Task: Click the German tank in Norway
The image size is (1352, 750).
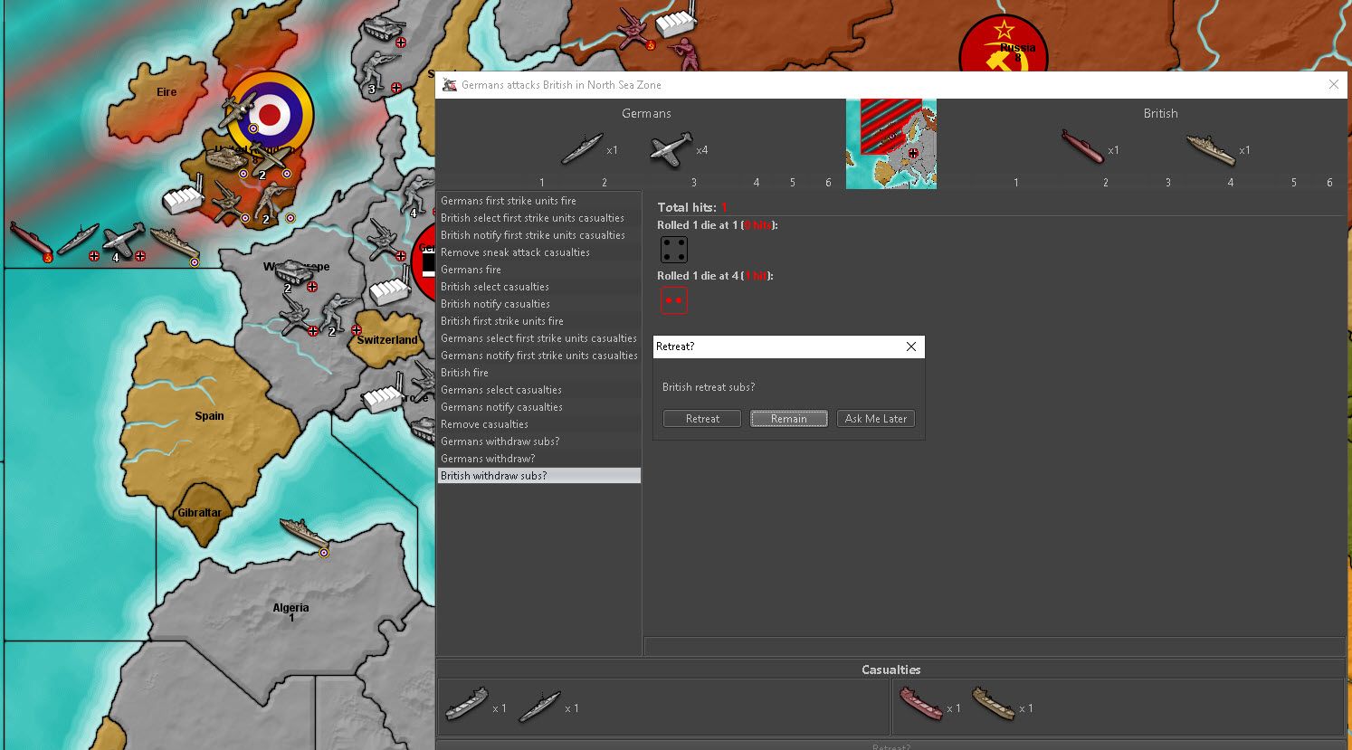Action: coord(384,27)
